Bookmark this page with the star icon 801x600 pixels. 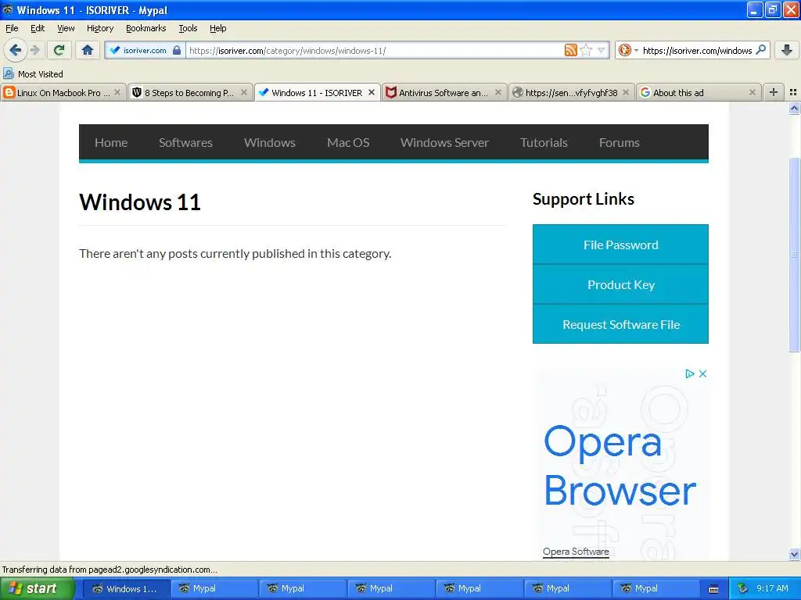tap(586, 50)
